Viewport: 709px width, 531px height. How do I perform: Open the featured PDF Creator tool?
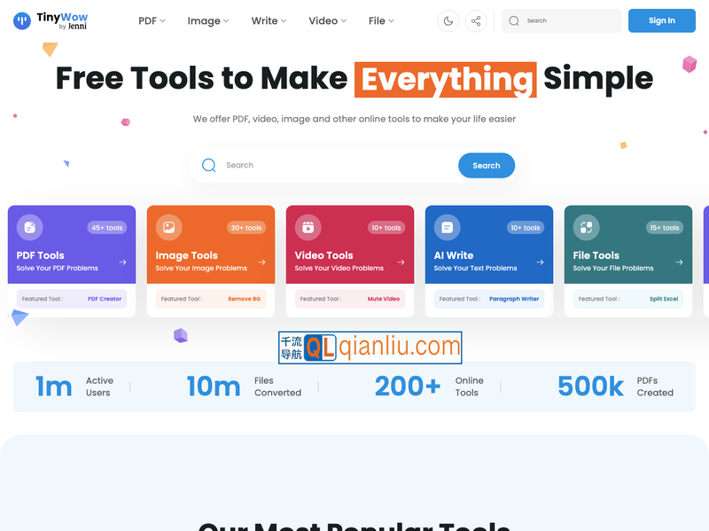[105, 299]
